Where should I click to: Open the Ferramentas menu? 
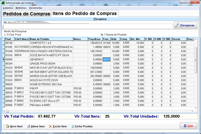pos(36,8)
